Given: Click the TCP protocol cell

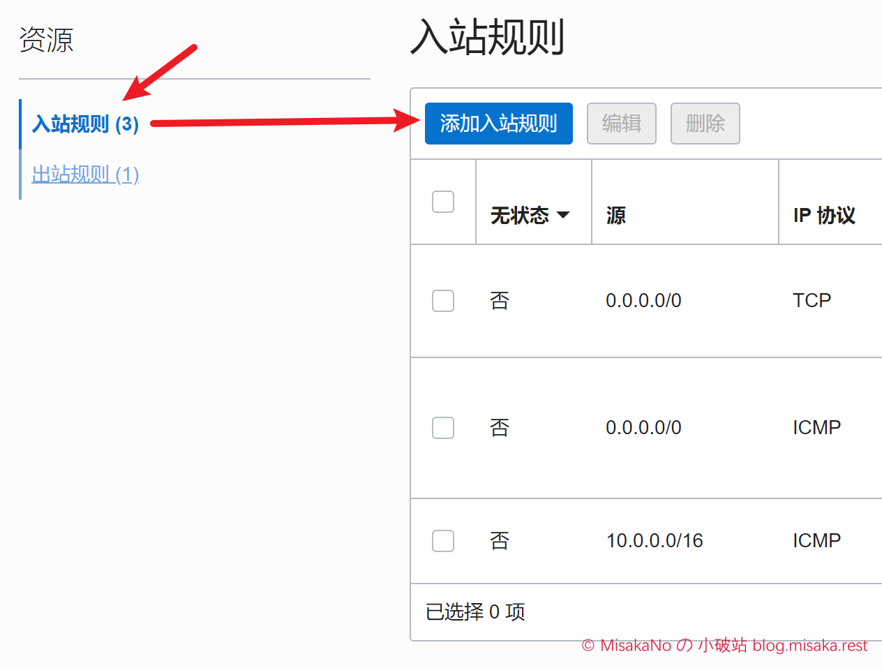Looking at the screenshot, I should point(812,301).
